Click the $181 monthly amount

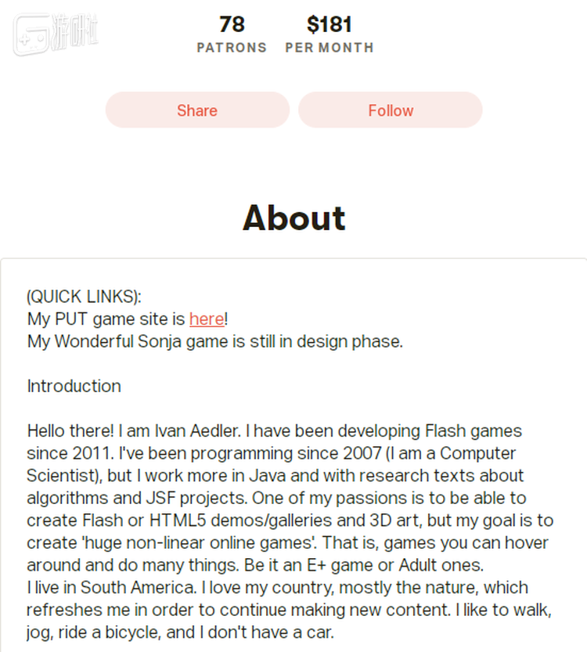tap(329, 24)
